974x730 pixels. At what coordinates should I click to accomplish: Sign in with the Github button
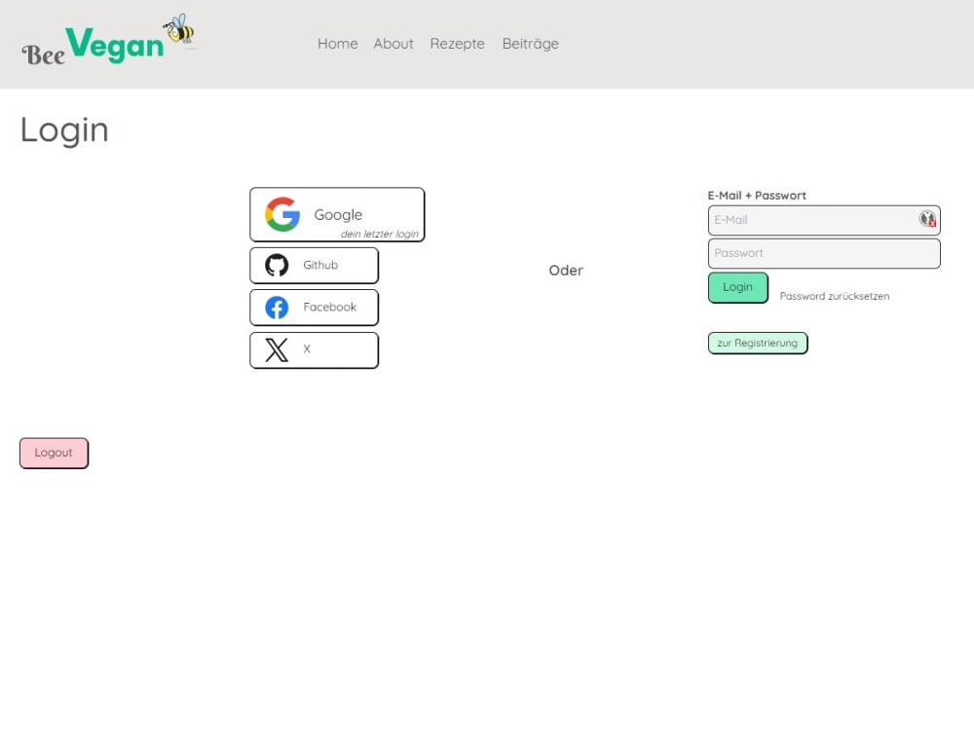tap(315, 266)
